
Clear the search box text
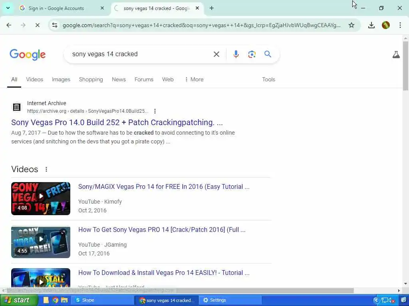point(216,54)
